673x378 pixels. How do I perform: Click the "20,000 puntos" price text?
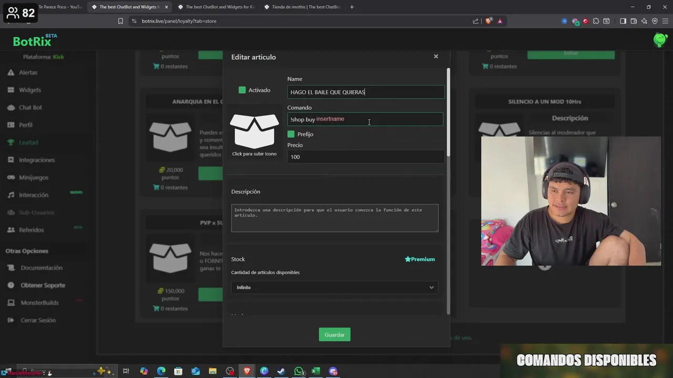(170, 173)
